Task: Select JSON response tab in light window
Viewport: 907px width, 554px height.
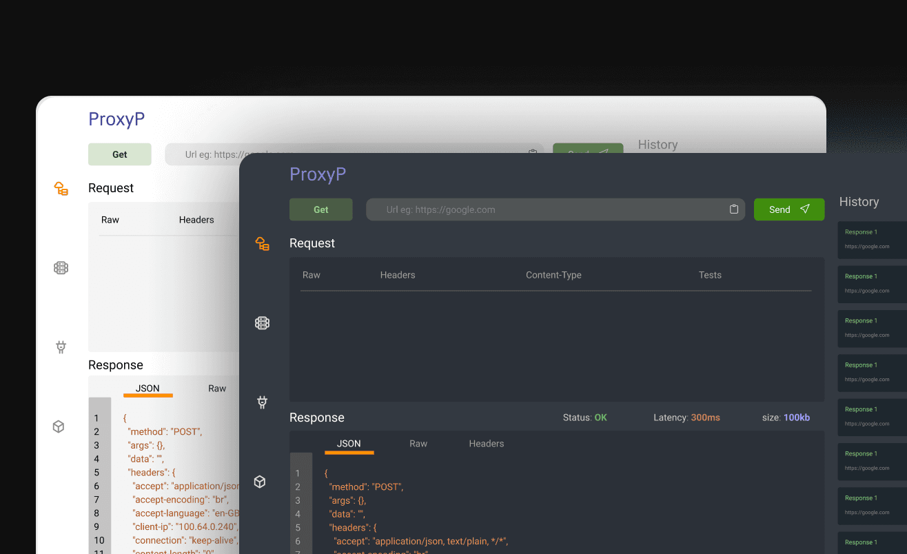Action: coord(147,389)
